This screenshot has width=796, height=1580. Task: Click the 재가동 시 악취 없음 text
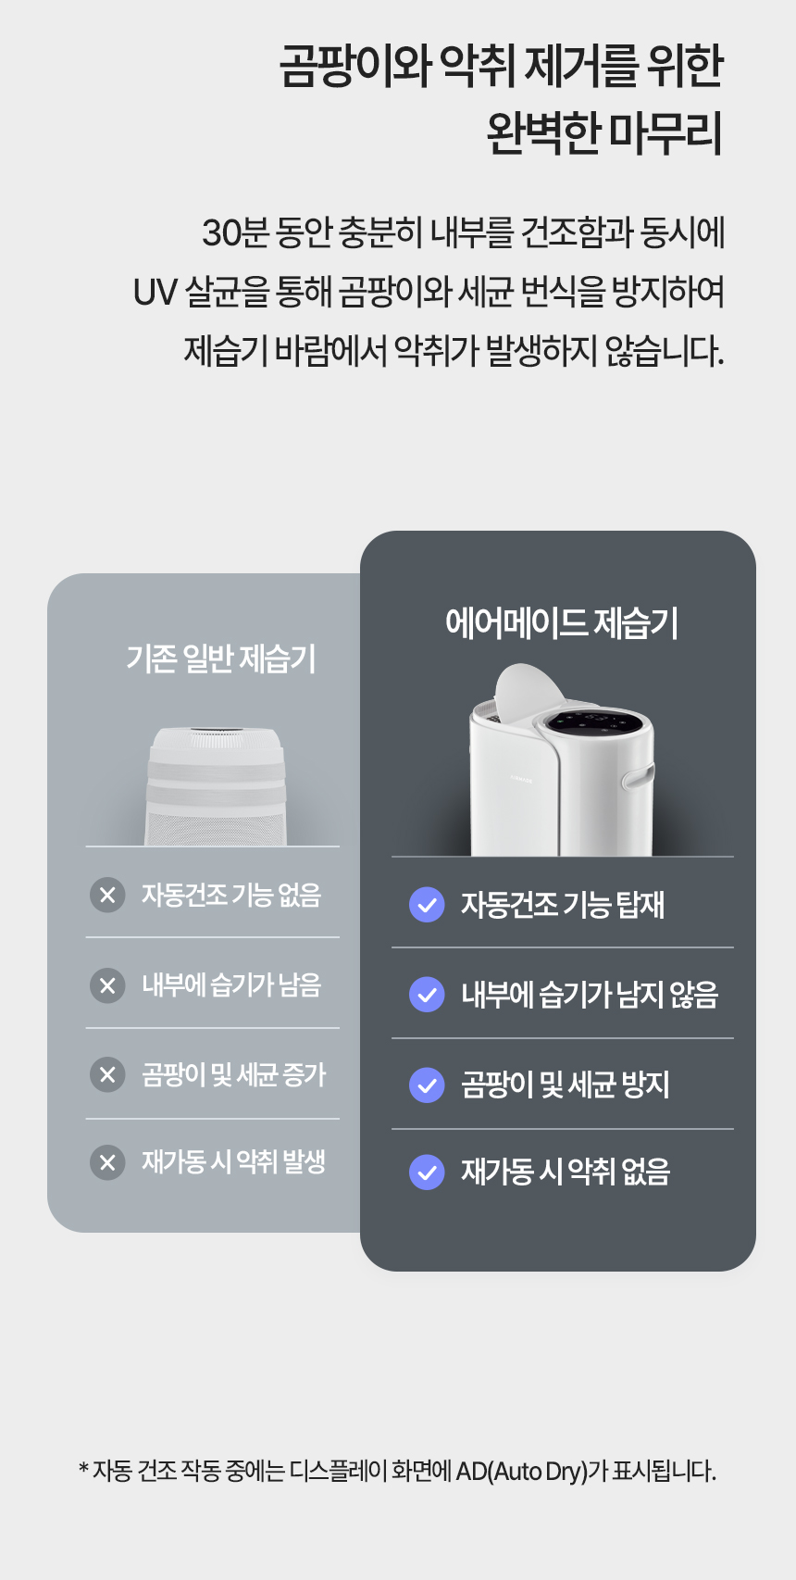click(566, 1172)
